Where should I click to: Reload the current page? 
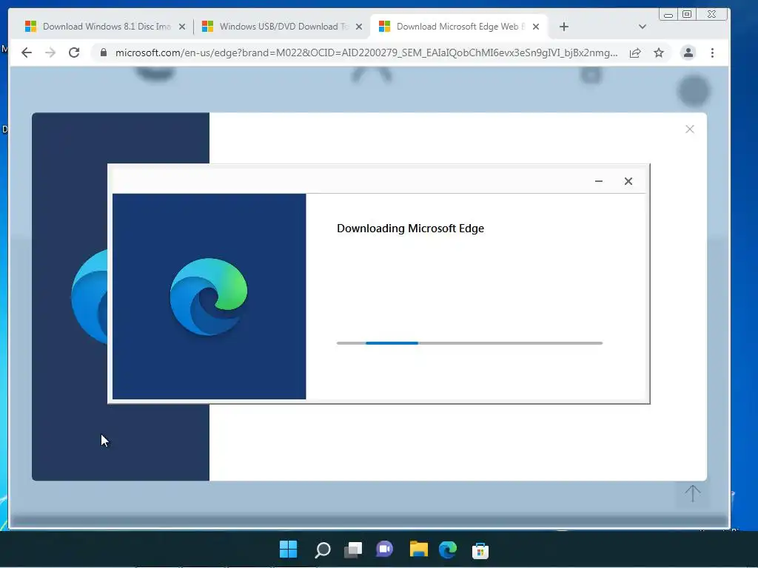coord(74,53)
